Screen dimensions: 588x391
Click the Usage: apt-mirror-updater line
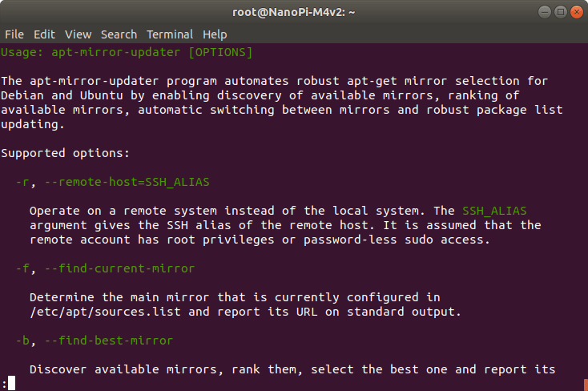click(127, 52)
